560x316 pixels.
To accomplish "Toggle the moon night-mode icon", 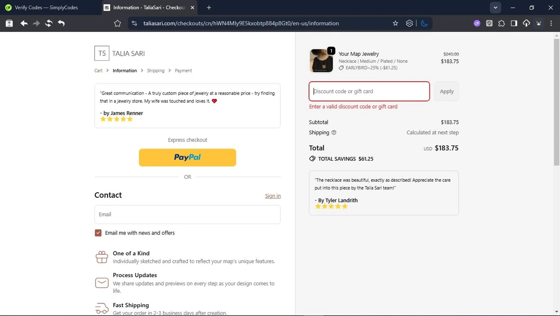I will coord(424,23).
